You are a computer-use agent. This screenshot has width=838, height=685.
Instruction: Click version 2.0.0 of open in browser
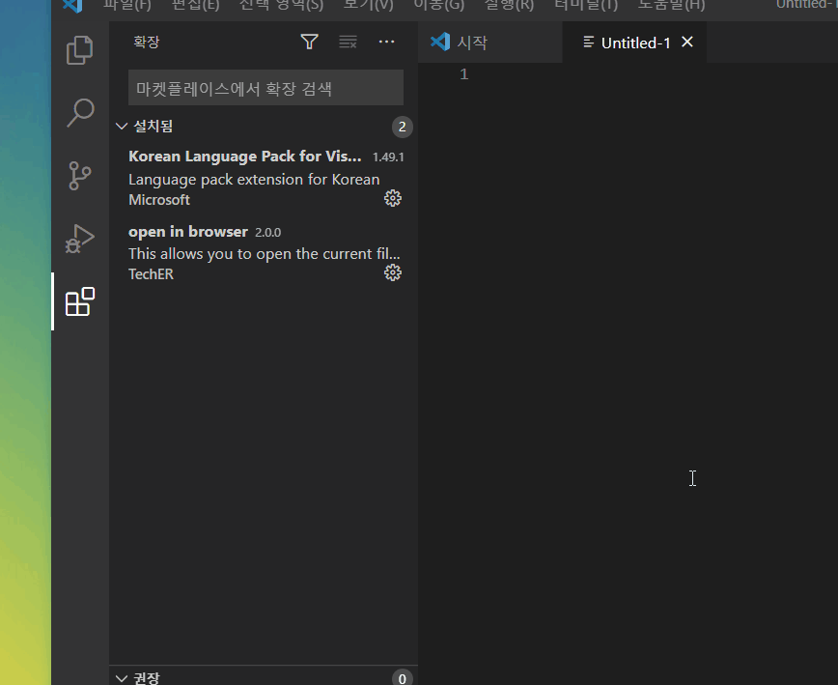click(267, 232)
